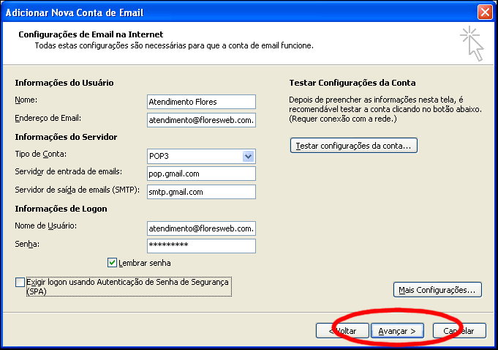498x350 pixels.
Task: Cancel the wizard with Cancelar button
Action: (459, 331)
